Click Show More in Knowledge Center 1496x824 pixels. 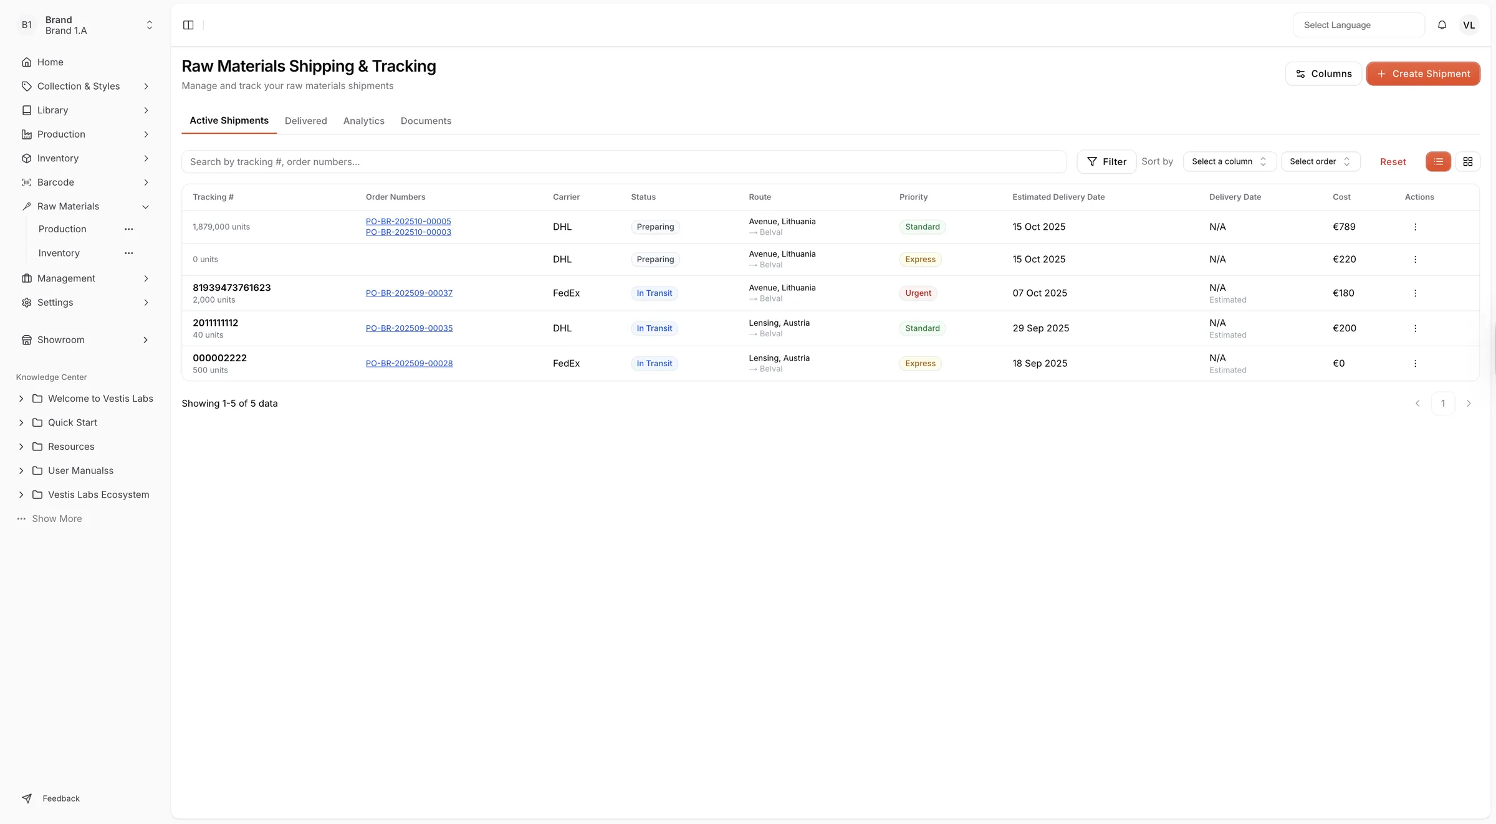click(57, 519)
